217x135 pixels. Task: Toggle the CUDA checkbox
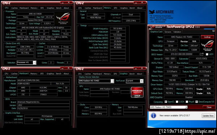coord(177,102)
